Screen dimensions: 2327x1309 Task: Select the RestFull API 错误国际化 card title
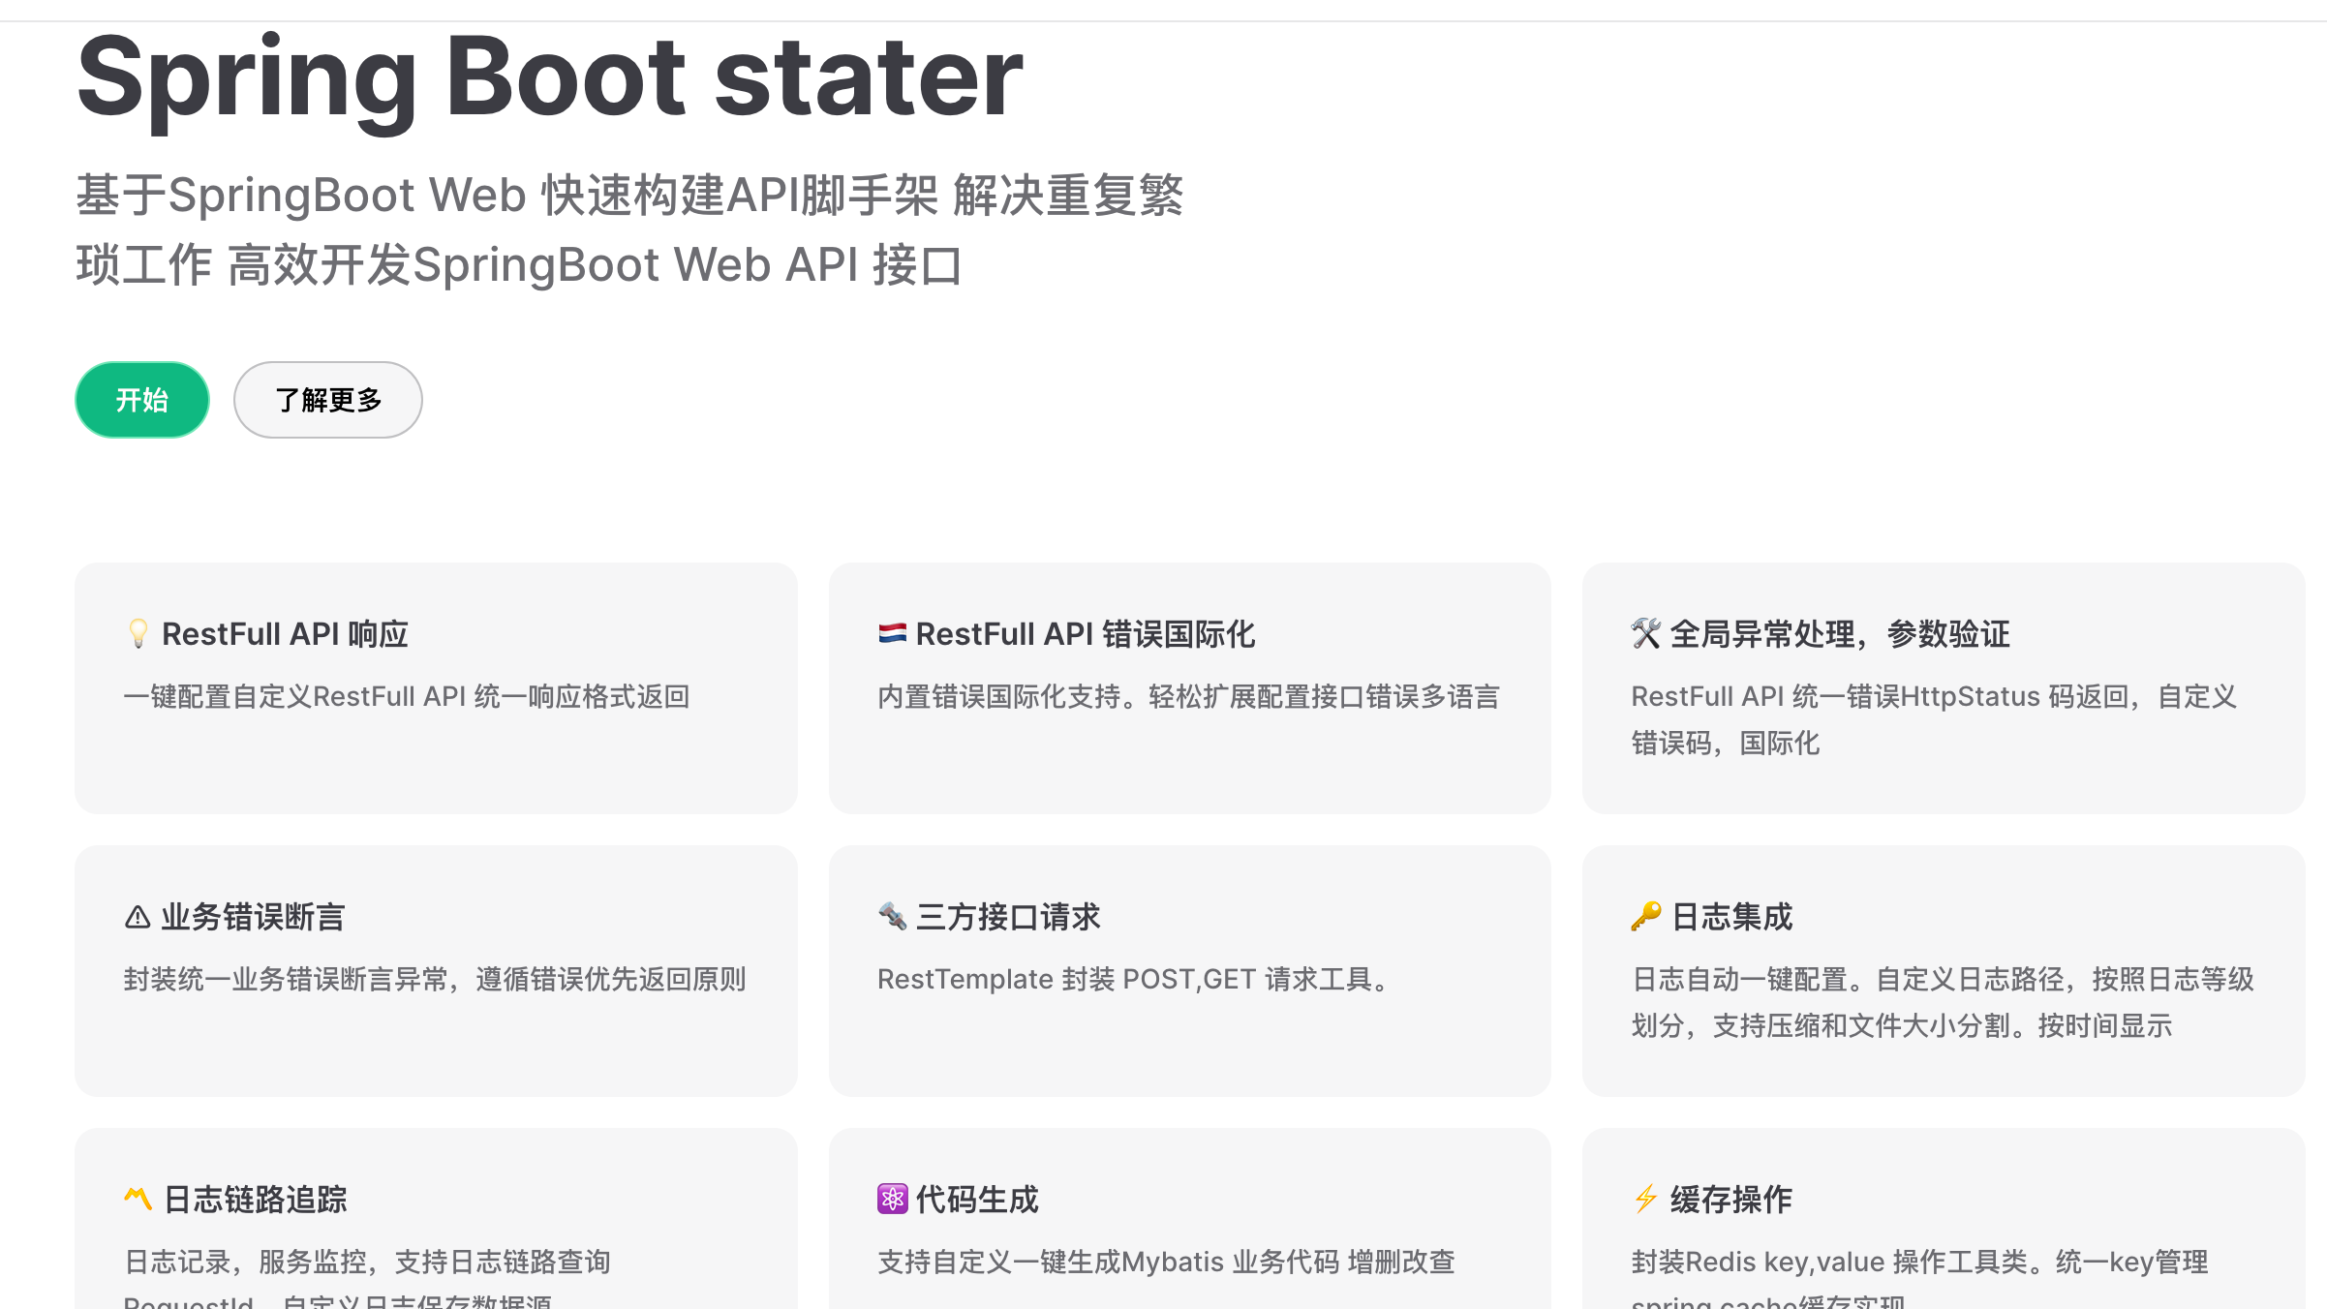(x=1086, y=634)
